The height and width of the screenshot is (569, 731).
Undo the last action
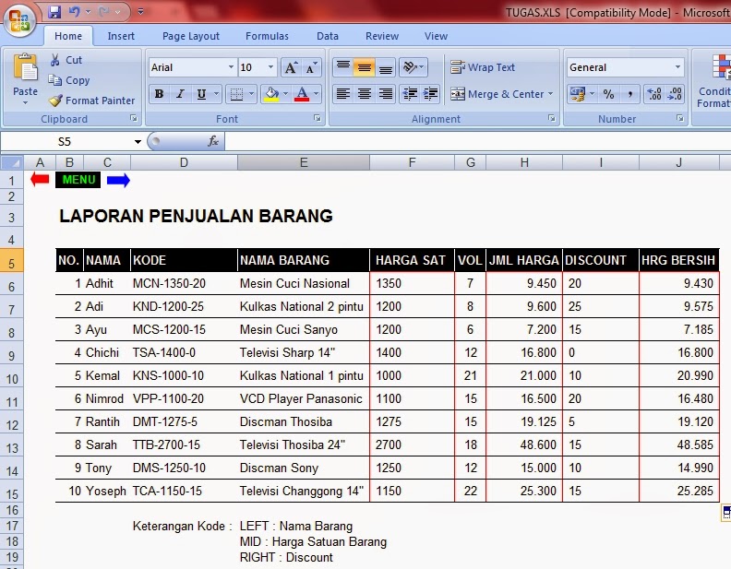point(75,12)
